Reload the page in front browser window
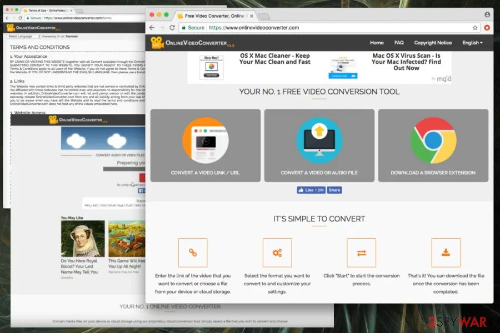Image resolution: width=500 pixels, height=333 pixels. point(172,28)
